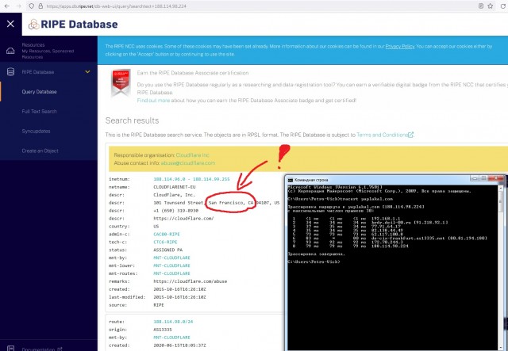Click the command prompt vertical scrollbar
The image size is (508, 351).
501,267
